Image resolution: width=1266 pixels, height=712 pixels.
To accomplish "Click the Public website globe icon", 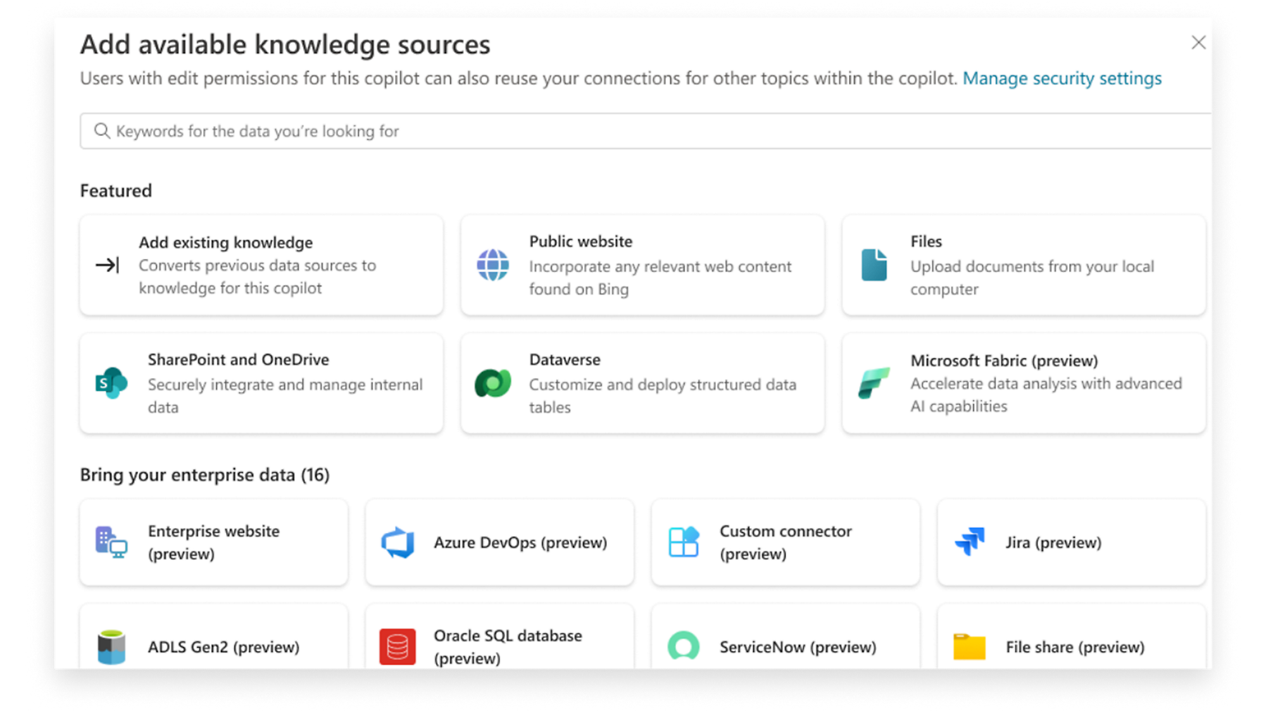I will click(x=492, y=265).
